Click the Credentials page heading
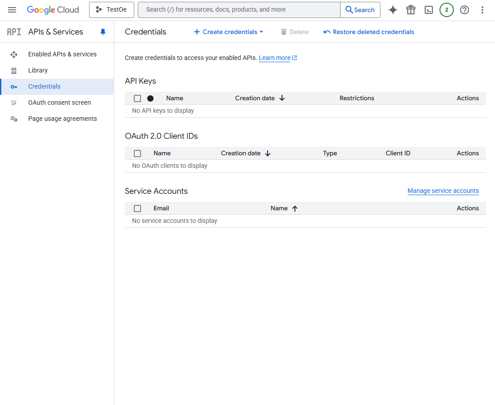495x405 pixels. (x=145, y=32)
